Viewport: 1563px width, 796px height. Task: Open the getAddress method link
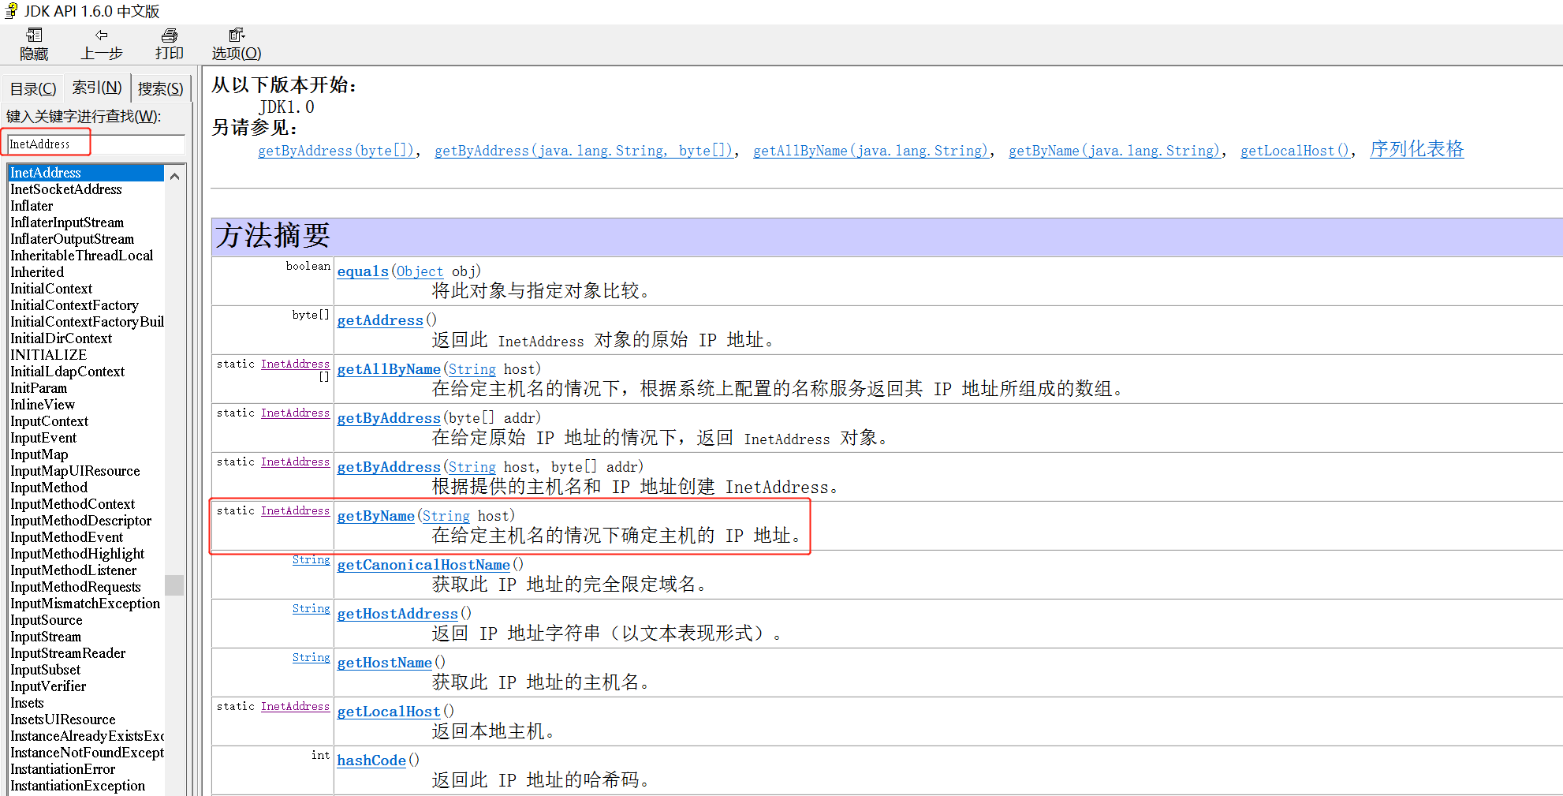point(380,320)
